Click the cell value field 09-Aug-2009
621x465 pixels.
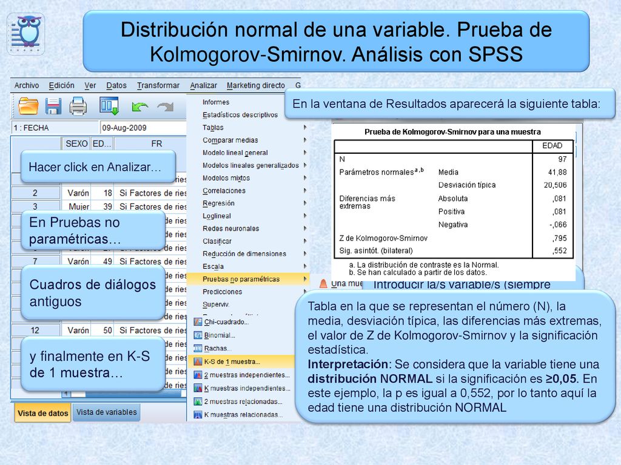pos(143,128)
